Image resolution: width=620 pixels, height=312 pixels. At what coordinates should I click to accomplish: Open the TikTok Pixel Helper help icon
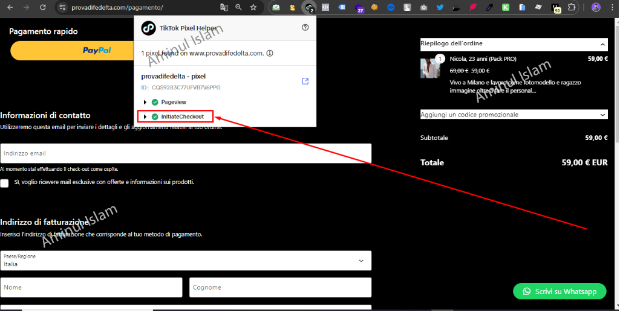click(x=305, y=27)
